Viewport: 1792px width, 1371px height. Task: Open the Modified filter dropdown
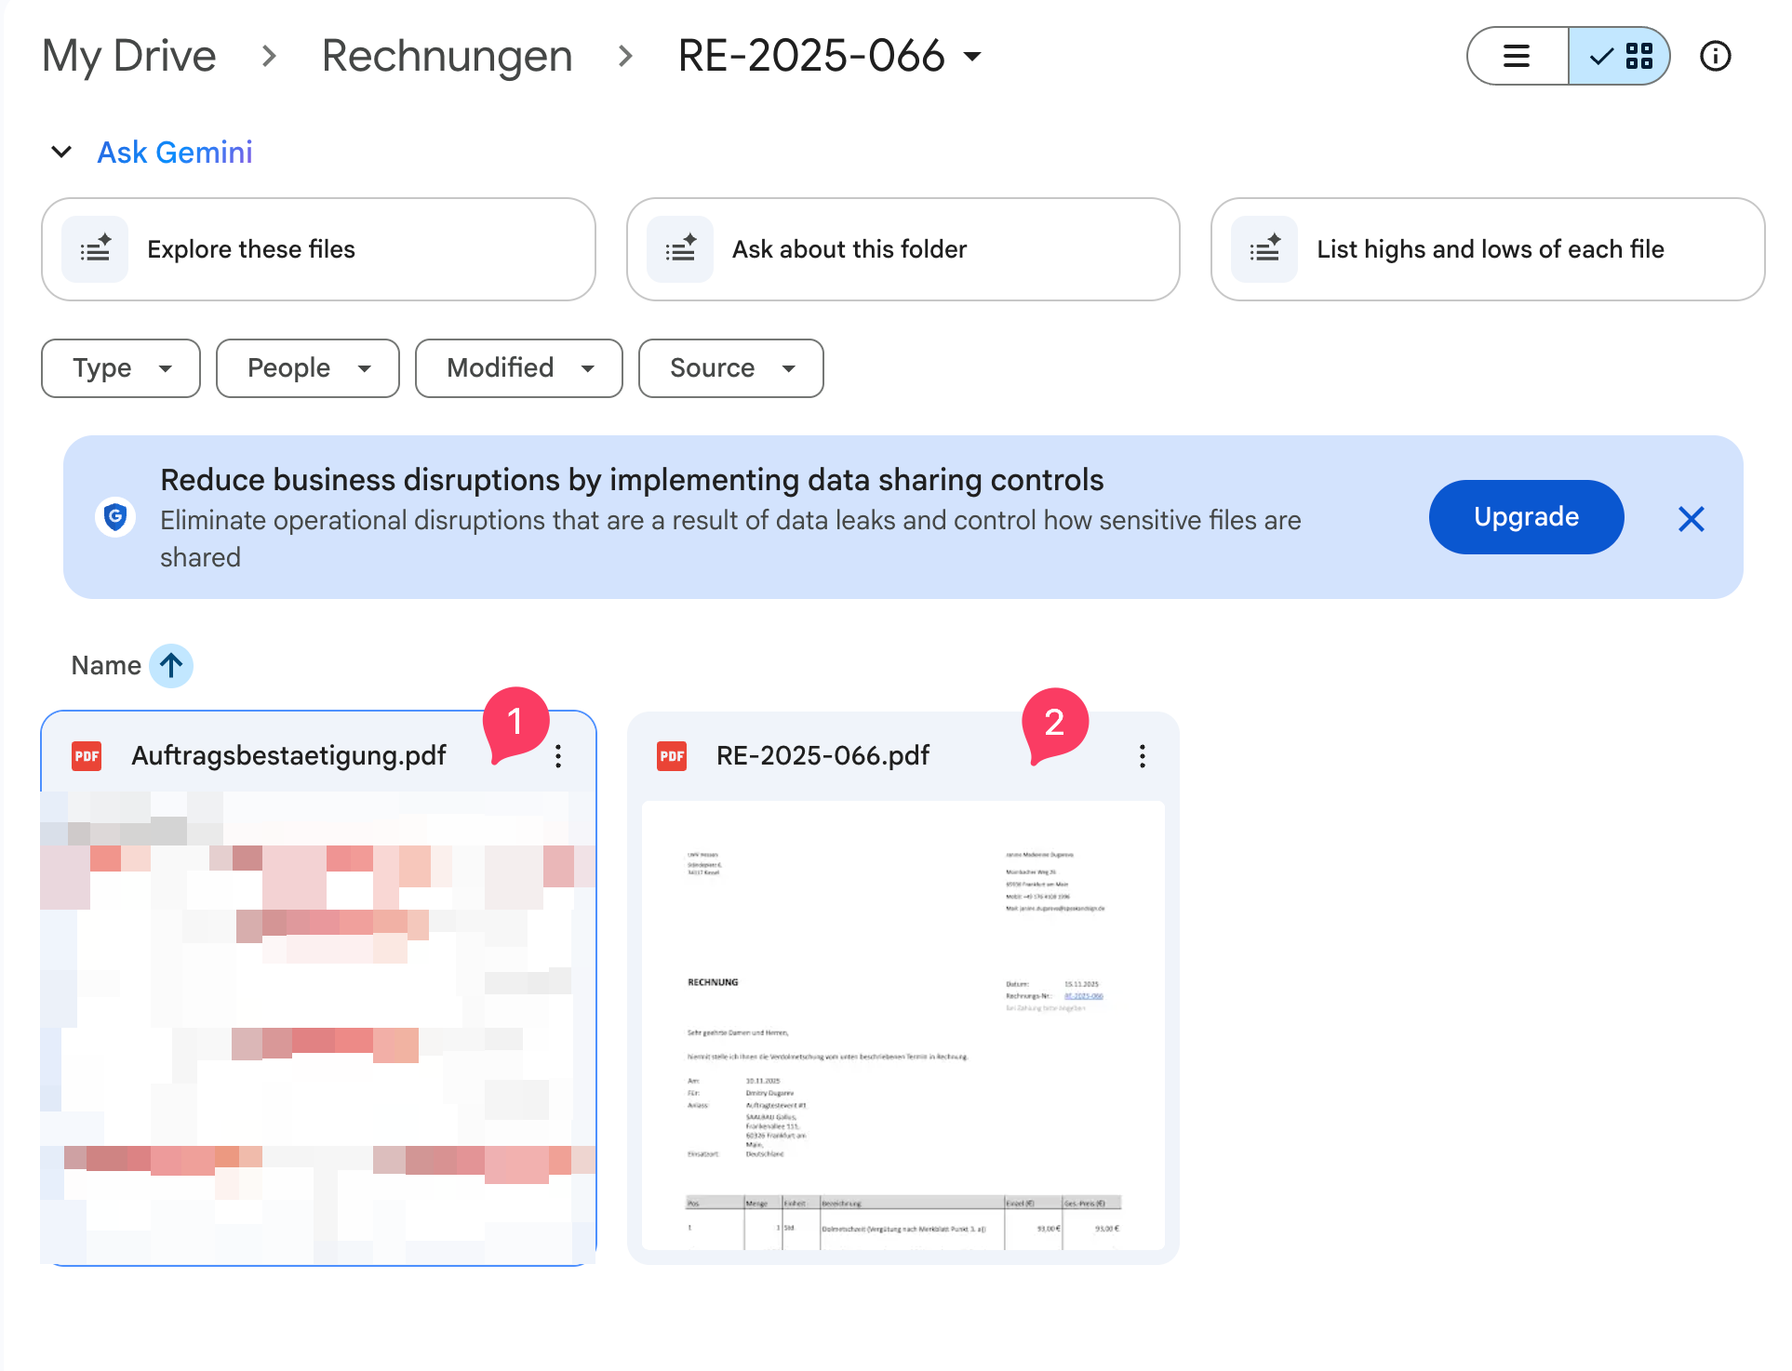pos(518,368)
